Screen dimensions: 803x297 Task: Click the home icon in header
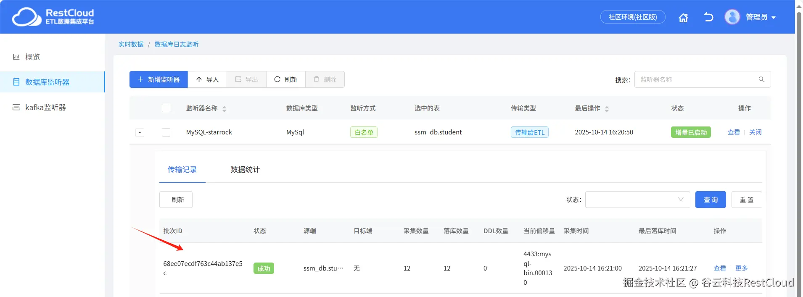pyautogui.click(x=683, y=17)
